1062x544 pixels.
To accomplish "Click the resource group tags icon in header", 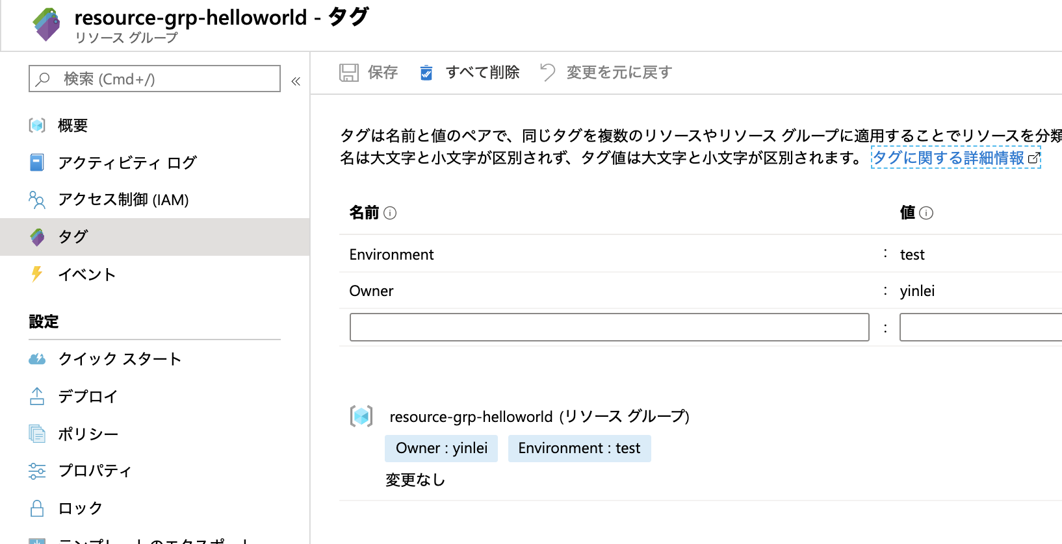I will (46, 24).
